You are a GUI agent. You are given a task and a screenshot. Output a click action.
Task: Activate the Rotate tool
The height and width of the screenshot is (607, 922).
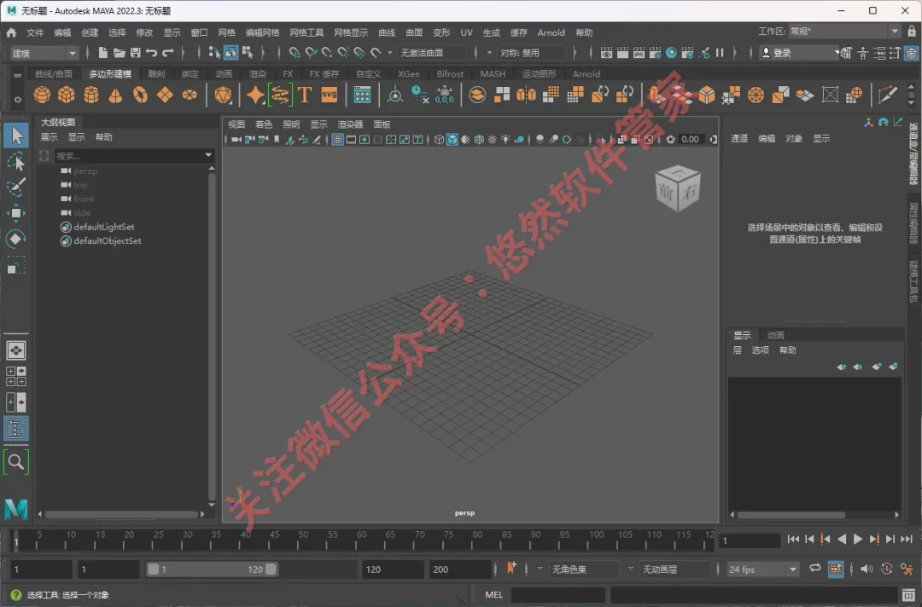point(16,239)
